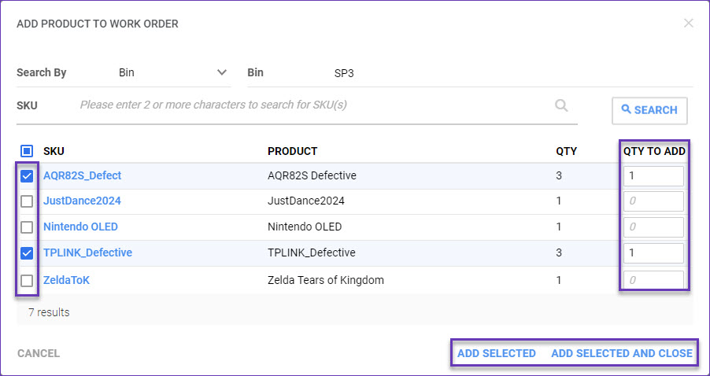Open the AQR82S_Defect SKU link

[82, 175]
